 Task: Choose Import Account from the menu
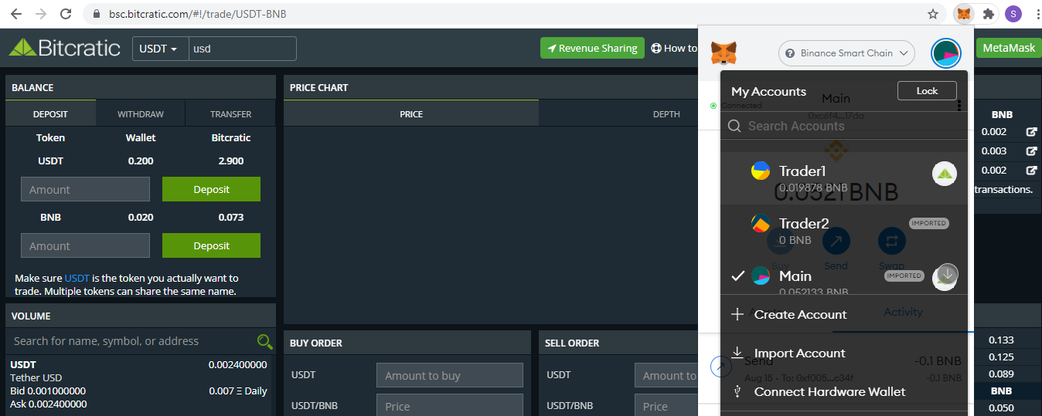799,353
